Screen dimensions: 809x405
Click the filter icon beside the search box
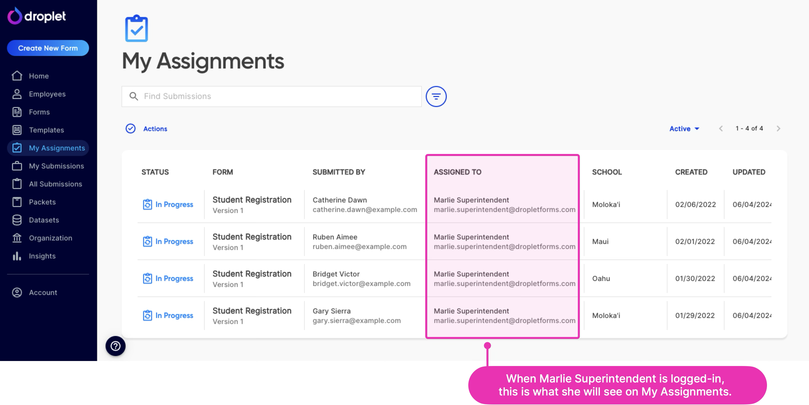pos(436,96)
